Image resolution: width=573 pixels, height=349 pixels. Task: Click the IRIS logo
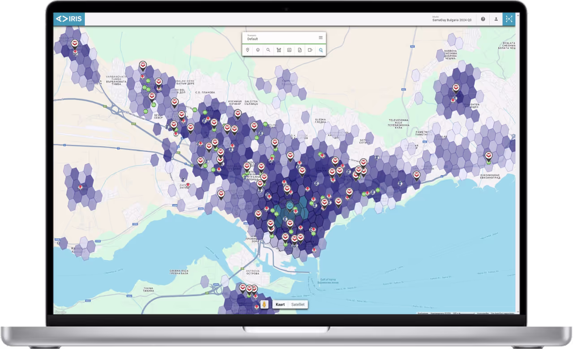pyautogui.click(x=69, y=19)
